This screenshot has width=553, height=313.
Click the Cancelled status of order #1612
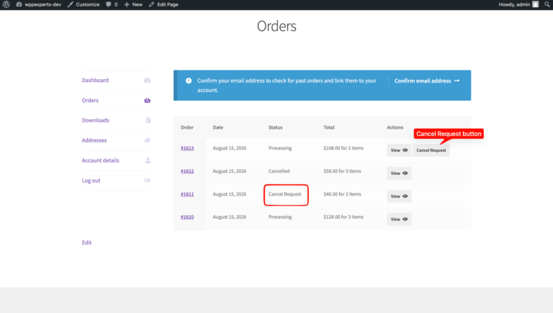(x=279, y=171)
